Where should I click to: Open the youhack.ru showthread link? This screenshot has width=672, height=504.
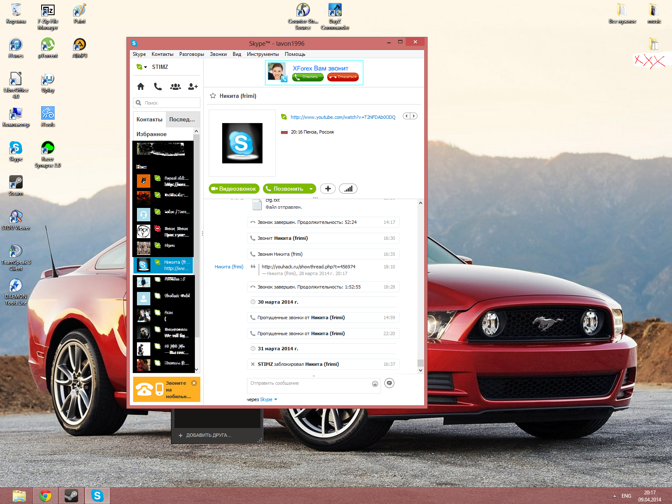pos(309,267)
